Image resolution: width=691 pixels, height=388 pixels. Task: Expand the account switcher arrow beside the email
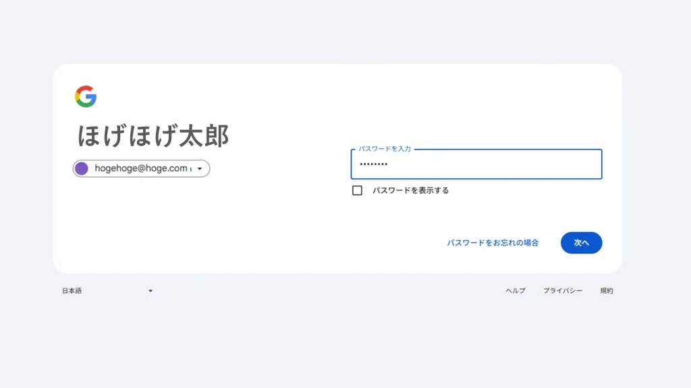click(x=200, y=169)
